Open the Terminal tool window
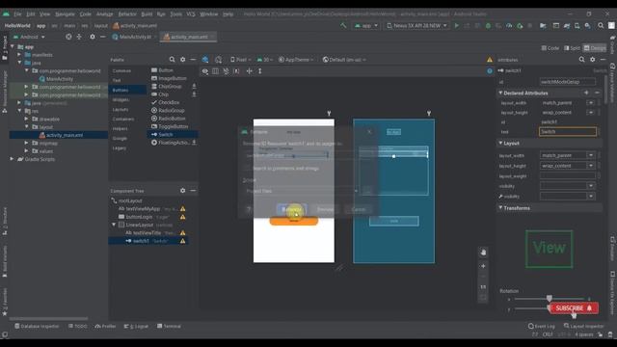The height and width of the screenshot is (347, 617). click(x=169, y=326)
